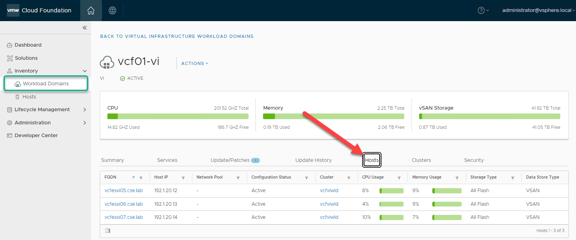The width and height of the screenshot is (576, 240).
Task: Select Hosts in the Inventory sidebar
Action: pyautogui.click(x=29, y=97)
